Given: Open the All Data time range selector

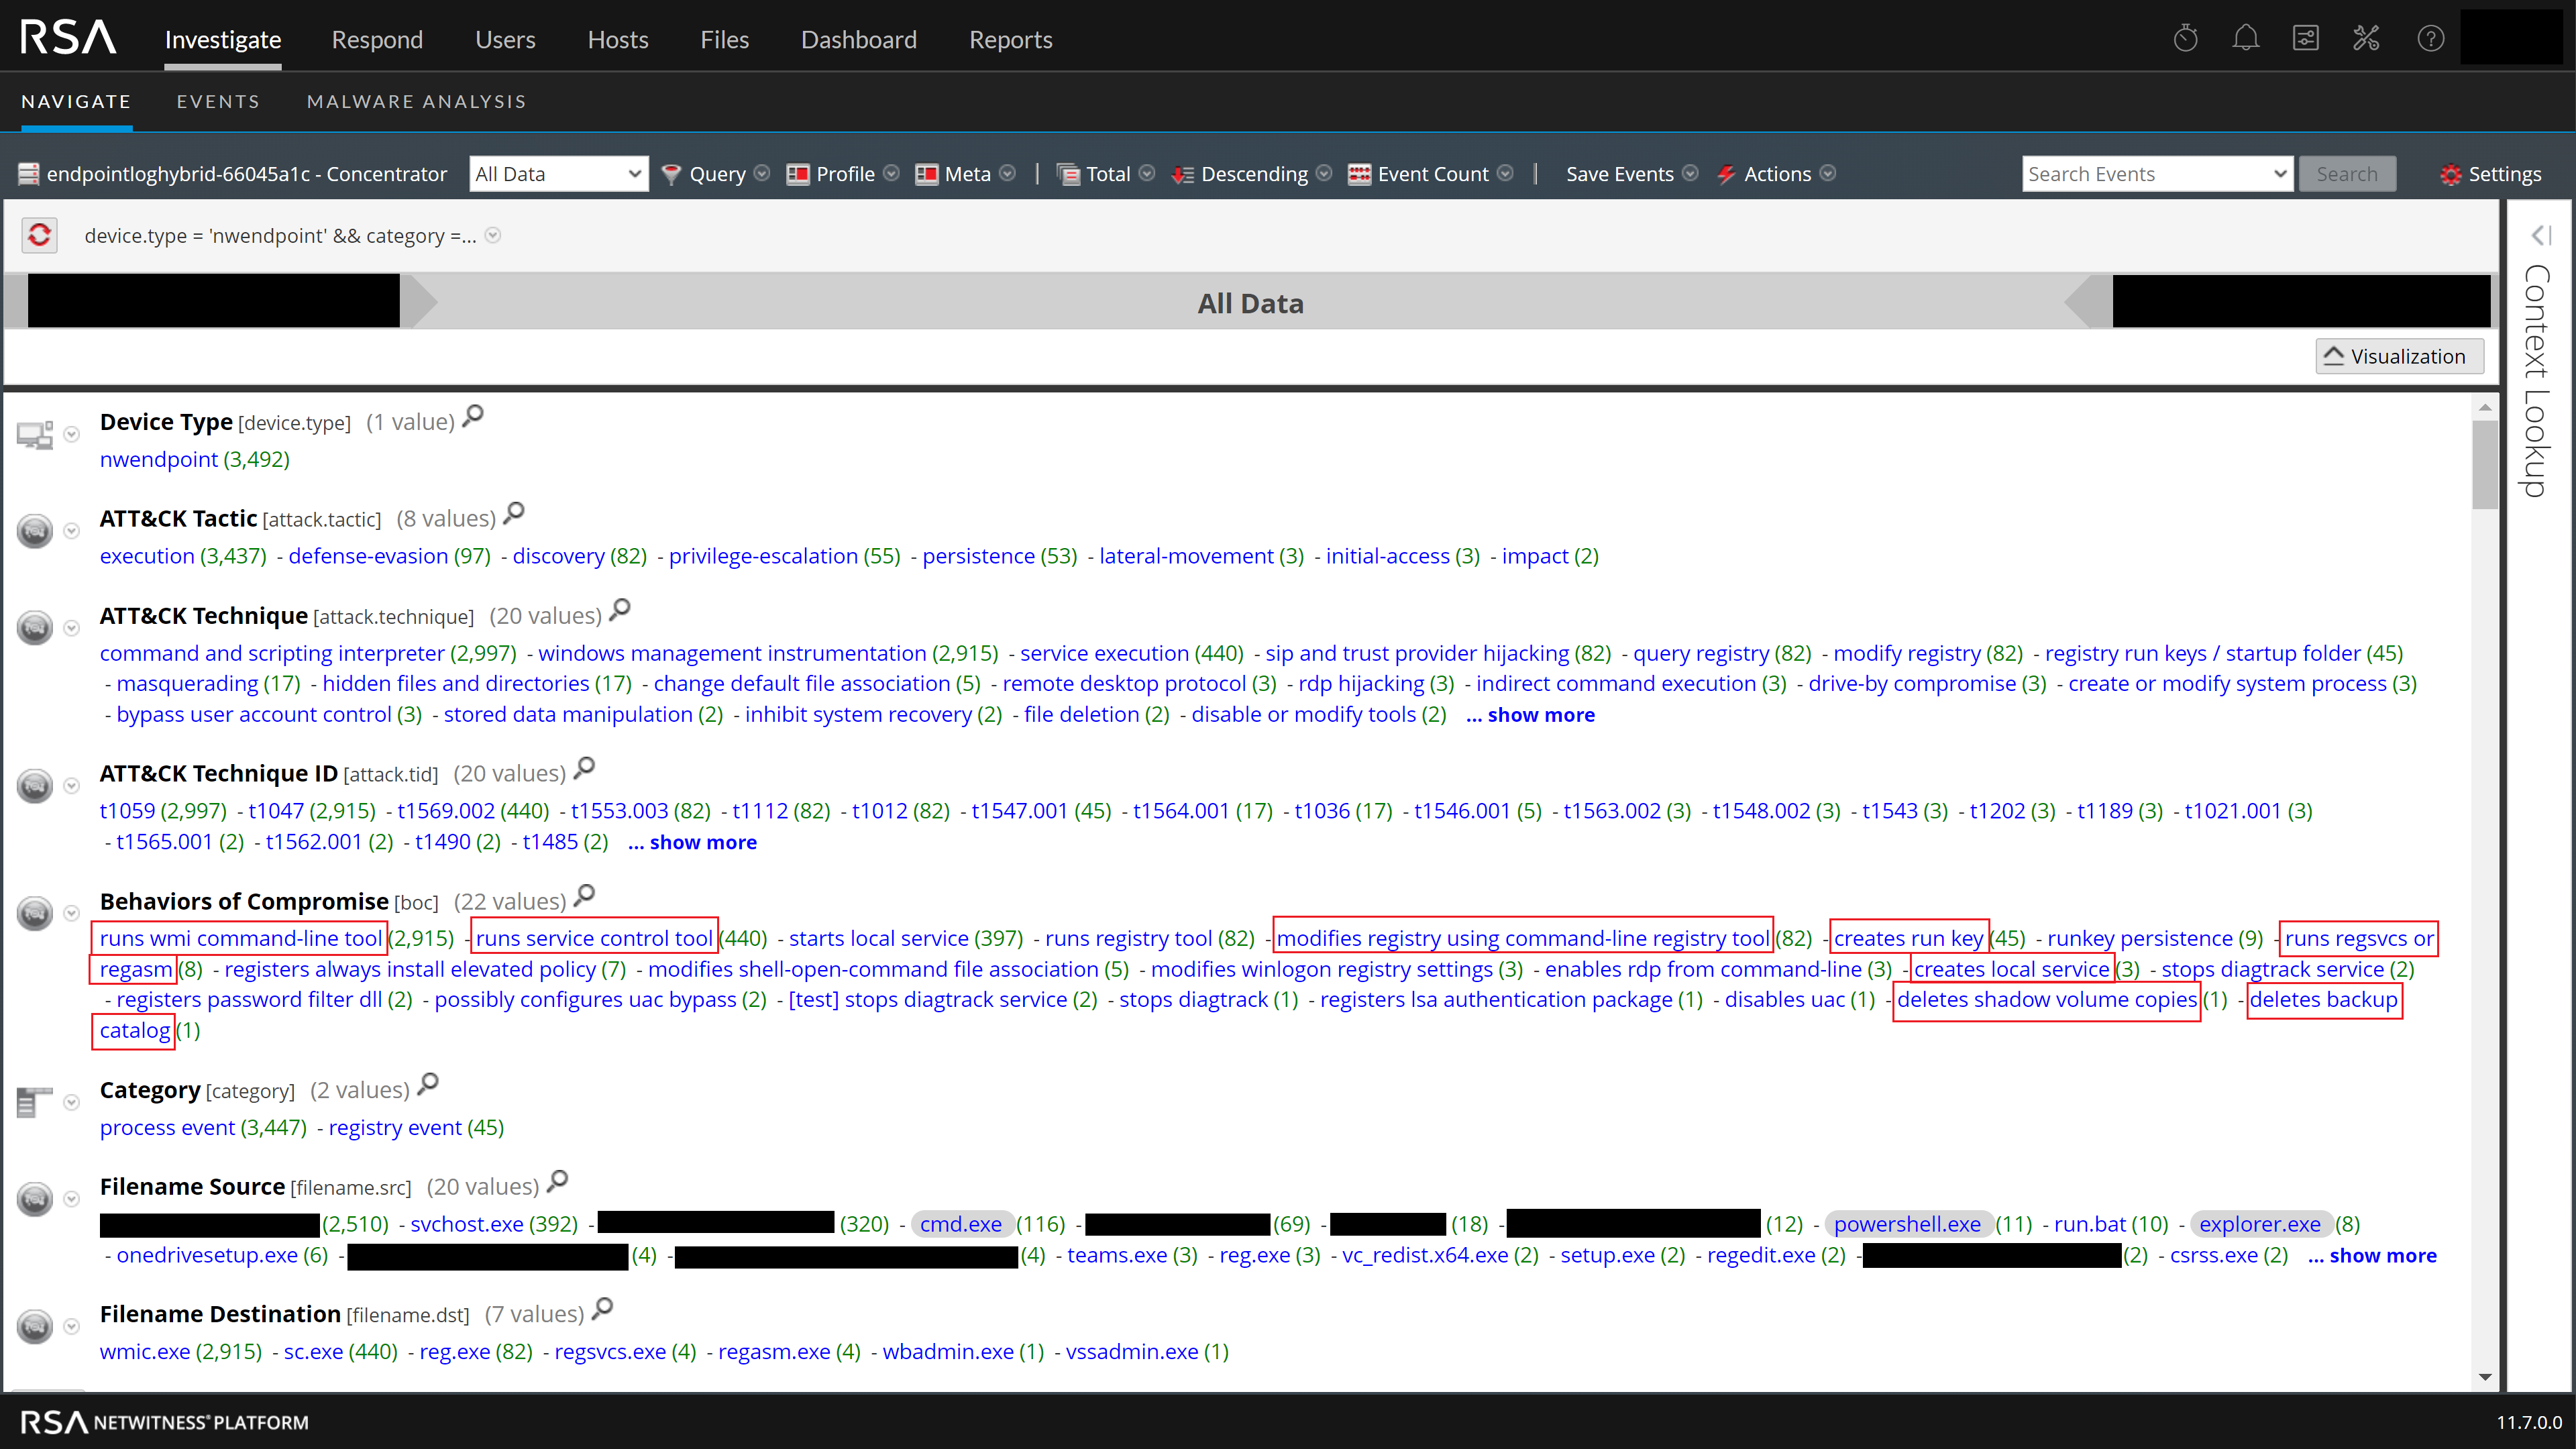Looking at the screenshot, I should tap(558, 173).
